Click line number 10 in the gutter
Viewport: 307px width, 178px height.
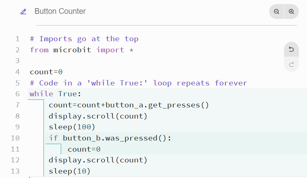(15, 138)
